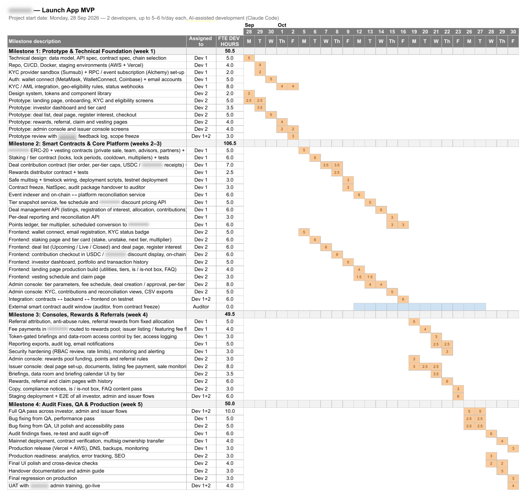This screenshot has height=494, width=526.
Task: Select the 'FTE DEV HOURS' column header
Action: tap(229, 41)
